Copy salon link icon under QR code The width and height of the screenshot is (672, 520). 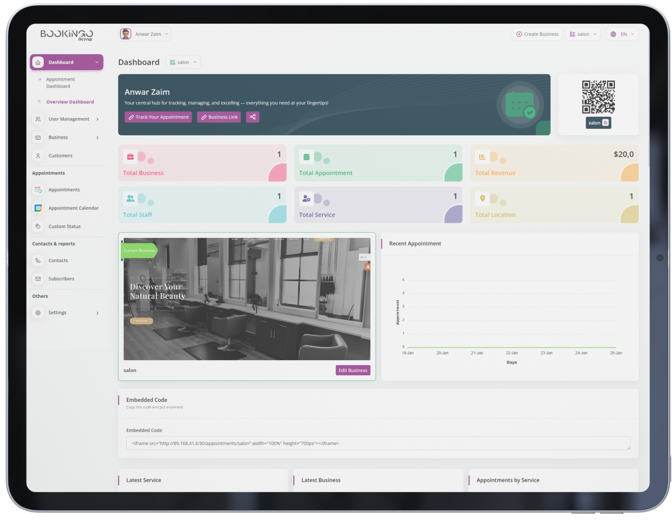coord(605,123)
